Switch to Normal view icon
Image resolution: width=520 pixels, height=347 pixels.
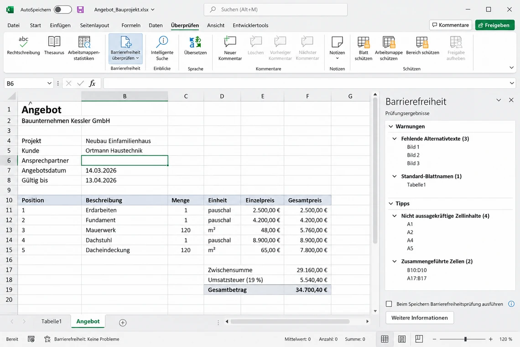[x=385, y=339]
